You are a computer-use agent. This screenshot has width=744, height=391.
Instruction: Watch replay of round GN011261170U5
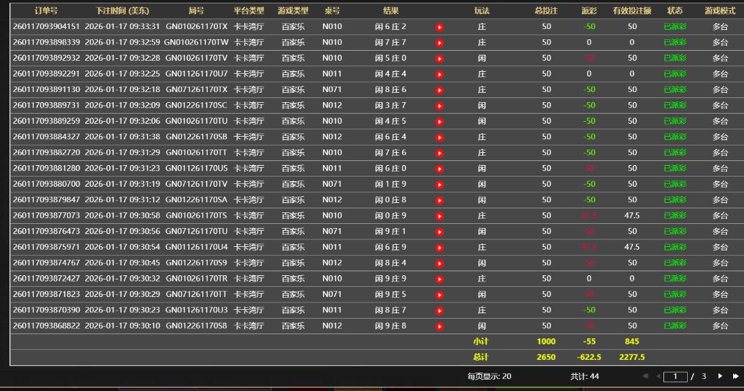(x=439, y=168)
